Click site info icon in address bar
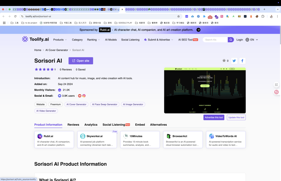281x181 pixels. click(22, 16)
